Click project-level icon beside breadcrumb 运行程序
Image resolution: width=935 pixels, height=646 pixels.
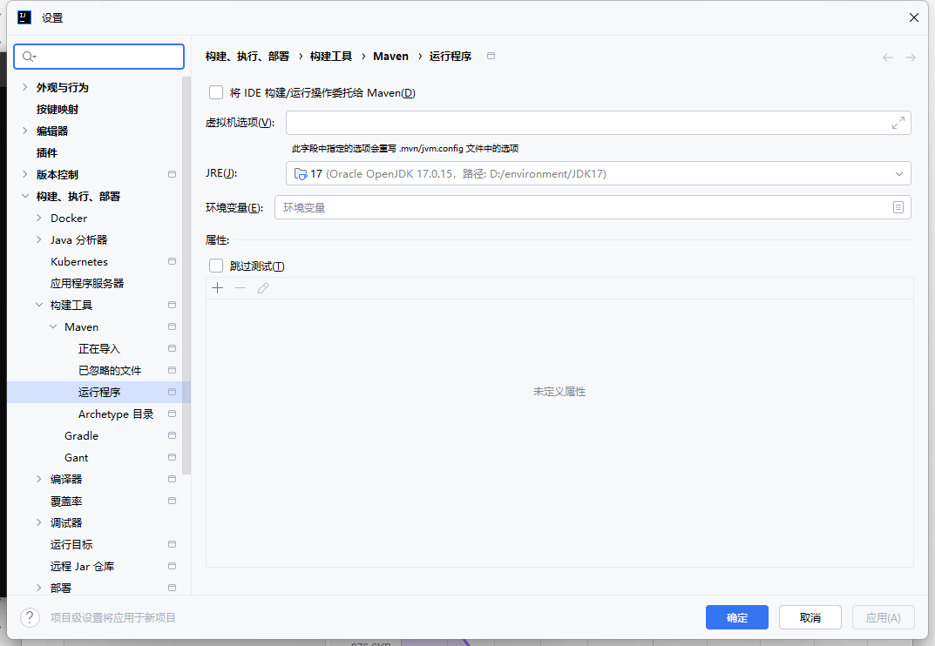491,56
